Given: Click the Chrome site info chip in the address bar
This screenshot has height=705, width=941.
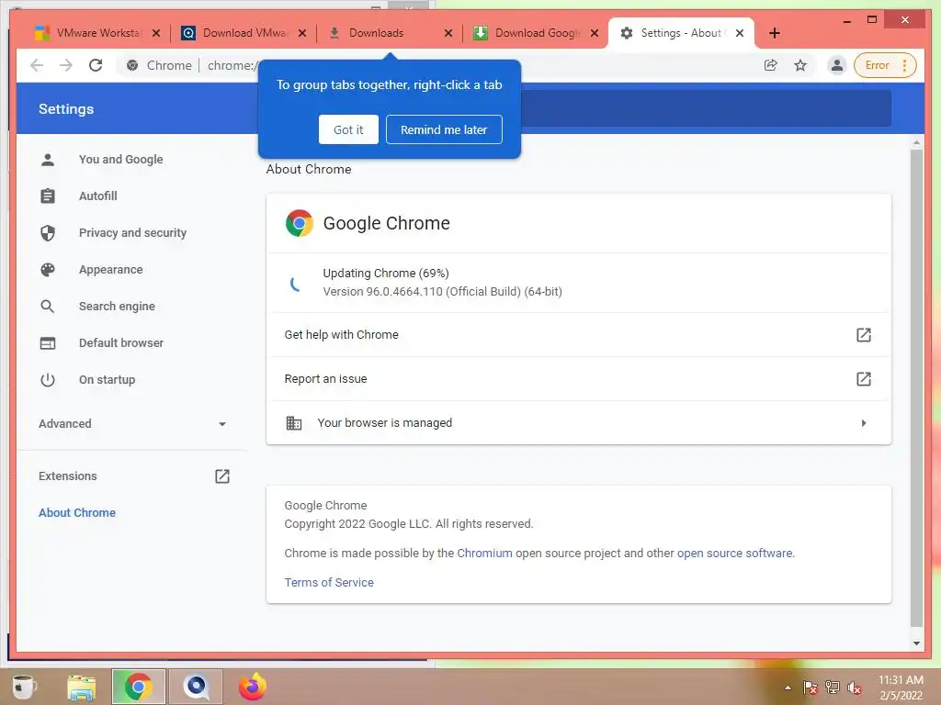Looking at the screenshot, I should coord(160,65).
